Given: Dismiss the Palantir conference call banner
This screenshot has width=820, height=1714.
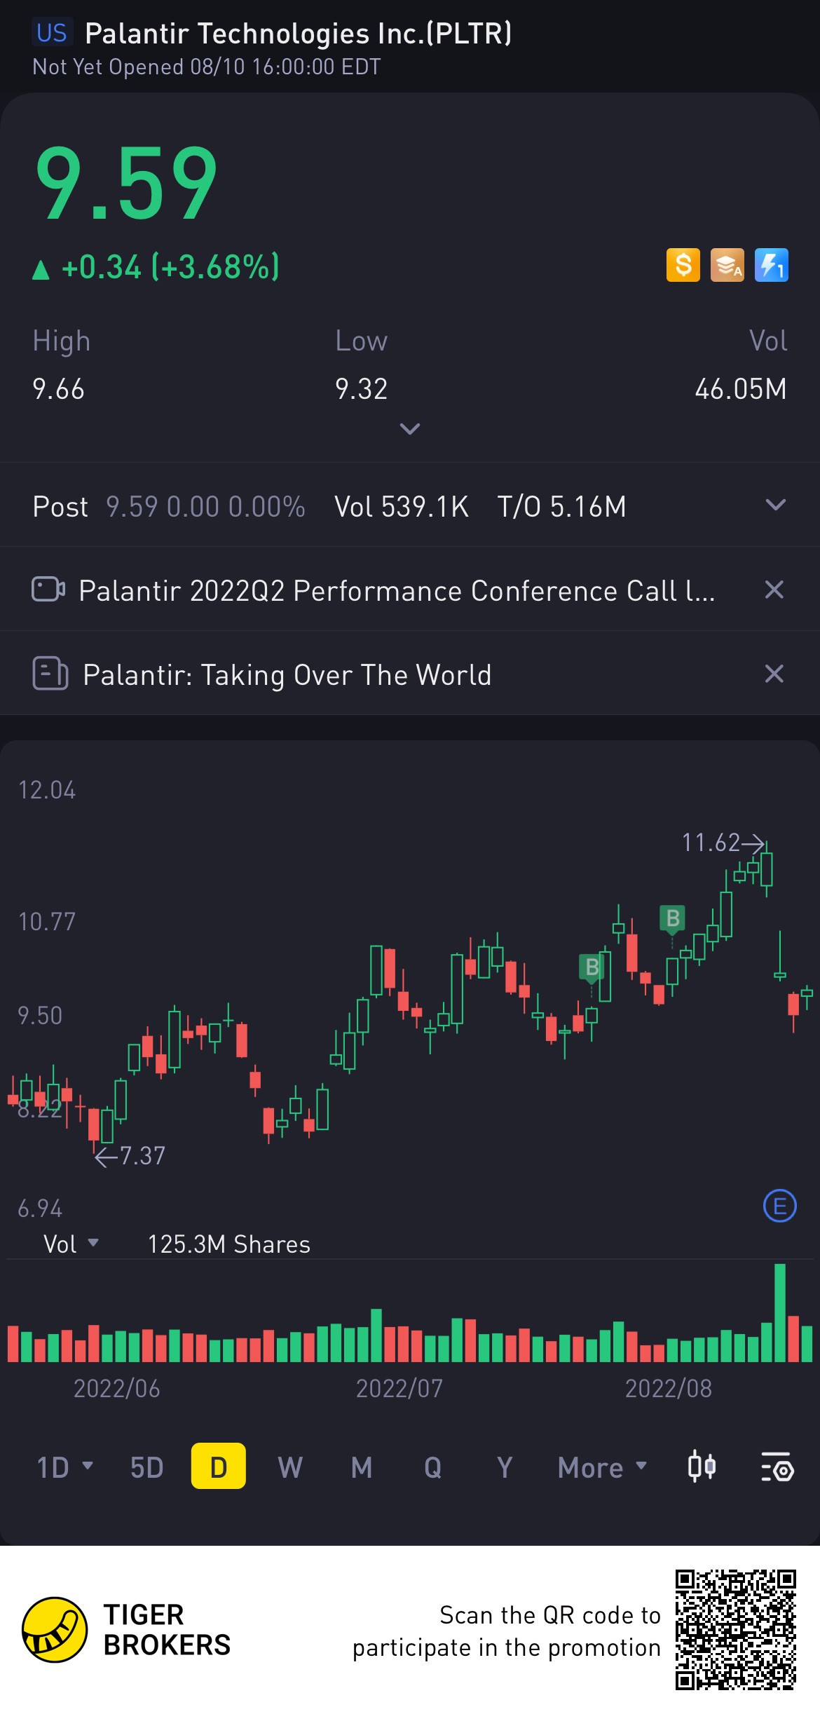Looking at the screenshot, I should click(774, 590).
